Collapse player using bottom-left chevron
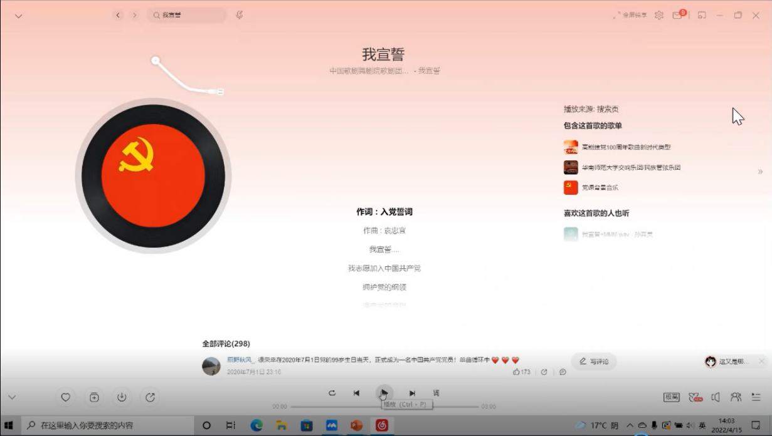The height and width of the screenshot is (436, 772). (x=11, y=397)
